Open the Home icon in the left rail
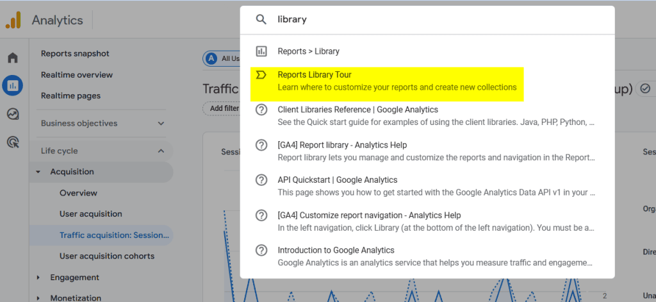Image resolution: width=656 pixels, height=302 pixels. pyautogui.click(x=13, y=57)
